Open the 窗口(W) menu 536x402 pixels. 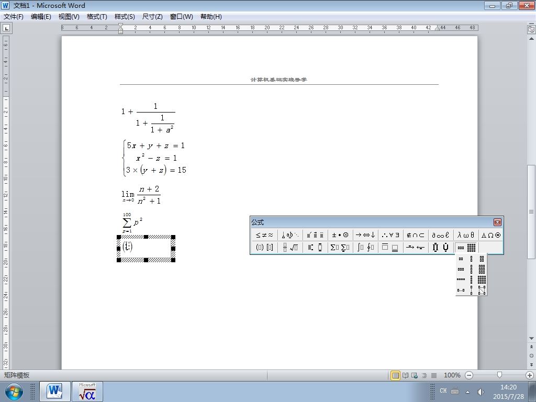181,16
